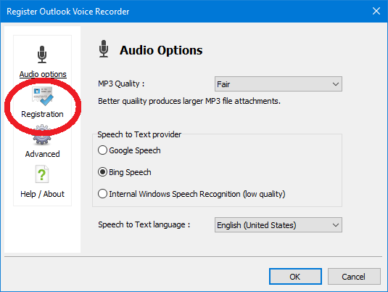Select the Google Speech radio button
388x292 pixels.
pyautogui.click(x=102, y=150)
